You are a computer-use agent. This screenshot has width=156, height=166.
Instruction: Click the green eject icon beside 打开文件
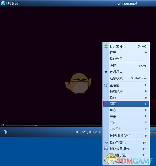point(106,46)
